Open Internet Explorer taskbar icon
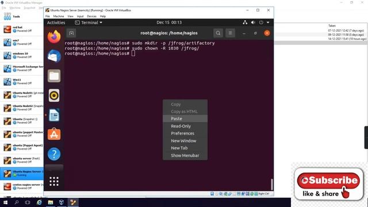 (39, 202)
